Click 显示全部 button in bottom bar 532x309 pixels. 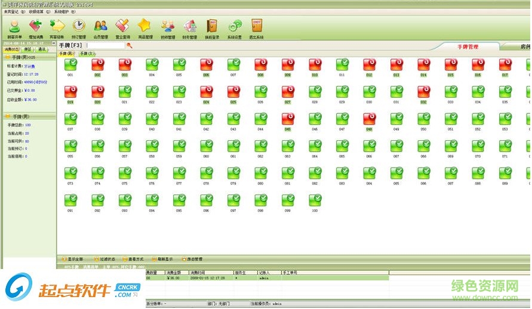(x=73, y=259)
